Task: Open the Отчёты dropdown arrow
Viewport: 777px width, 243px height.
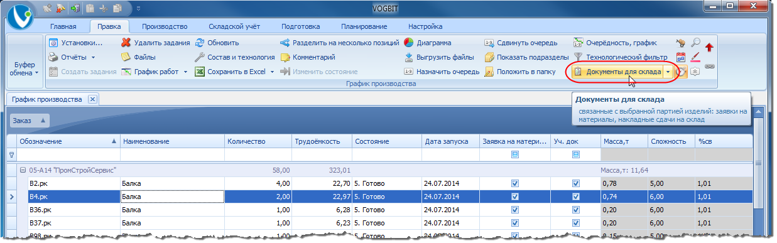Action: pyautogui.click(x=93, y=58)
